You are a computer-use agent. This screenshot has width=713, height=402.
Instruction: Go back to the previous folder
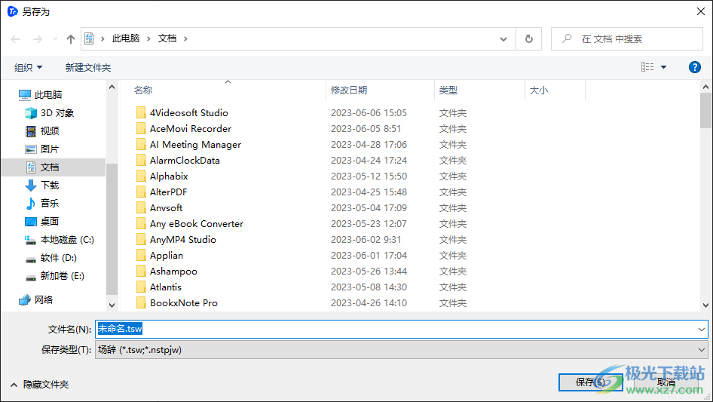coord(16,39)
